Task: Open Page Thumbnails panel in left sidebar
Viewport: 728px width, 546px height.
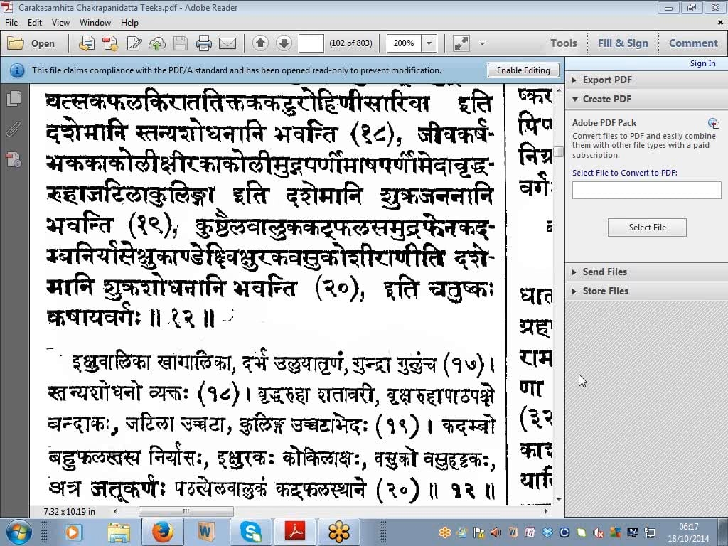Action: [x=14, y=99]
